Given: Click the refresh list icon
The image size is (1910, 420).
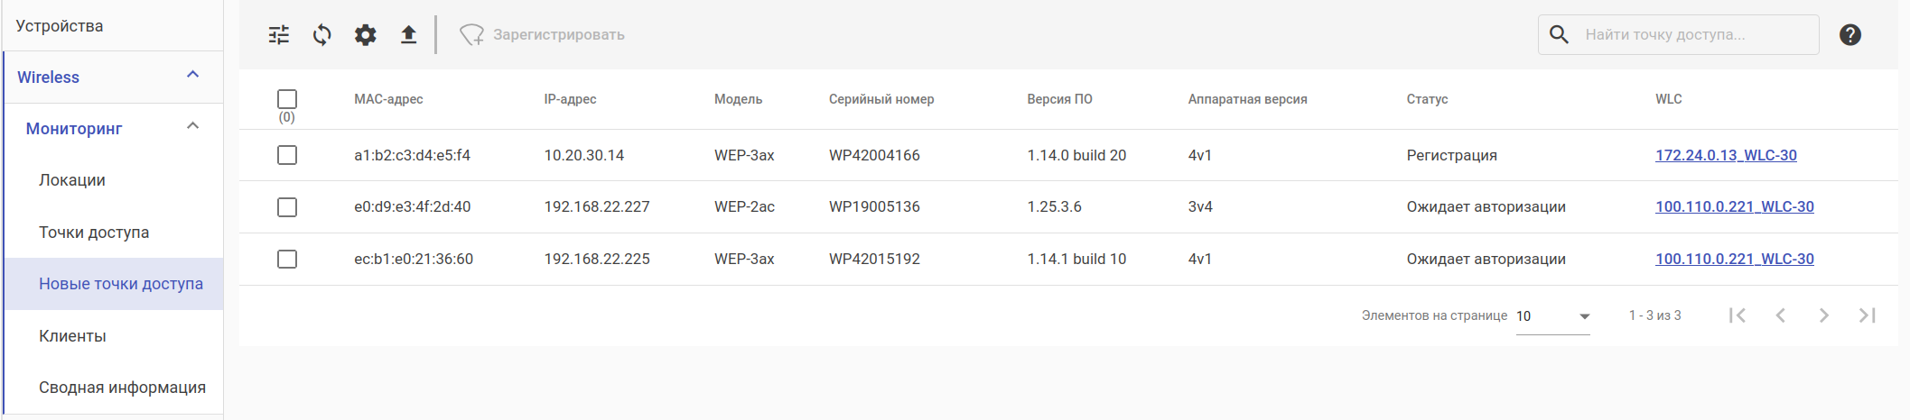Looking at the screenshot, I should click(322, 35).
